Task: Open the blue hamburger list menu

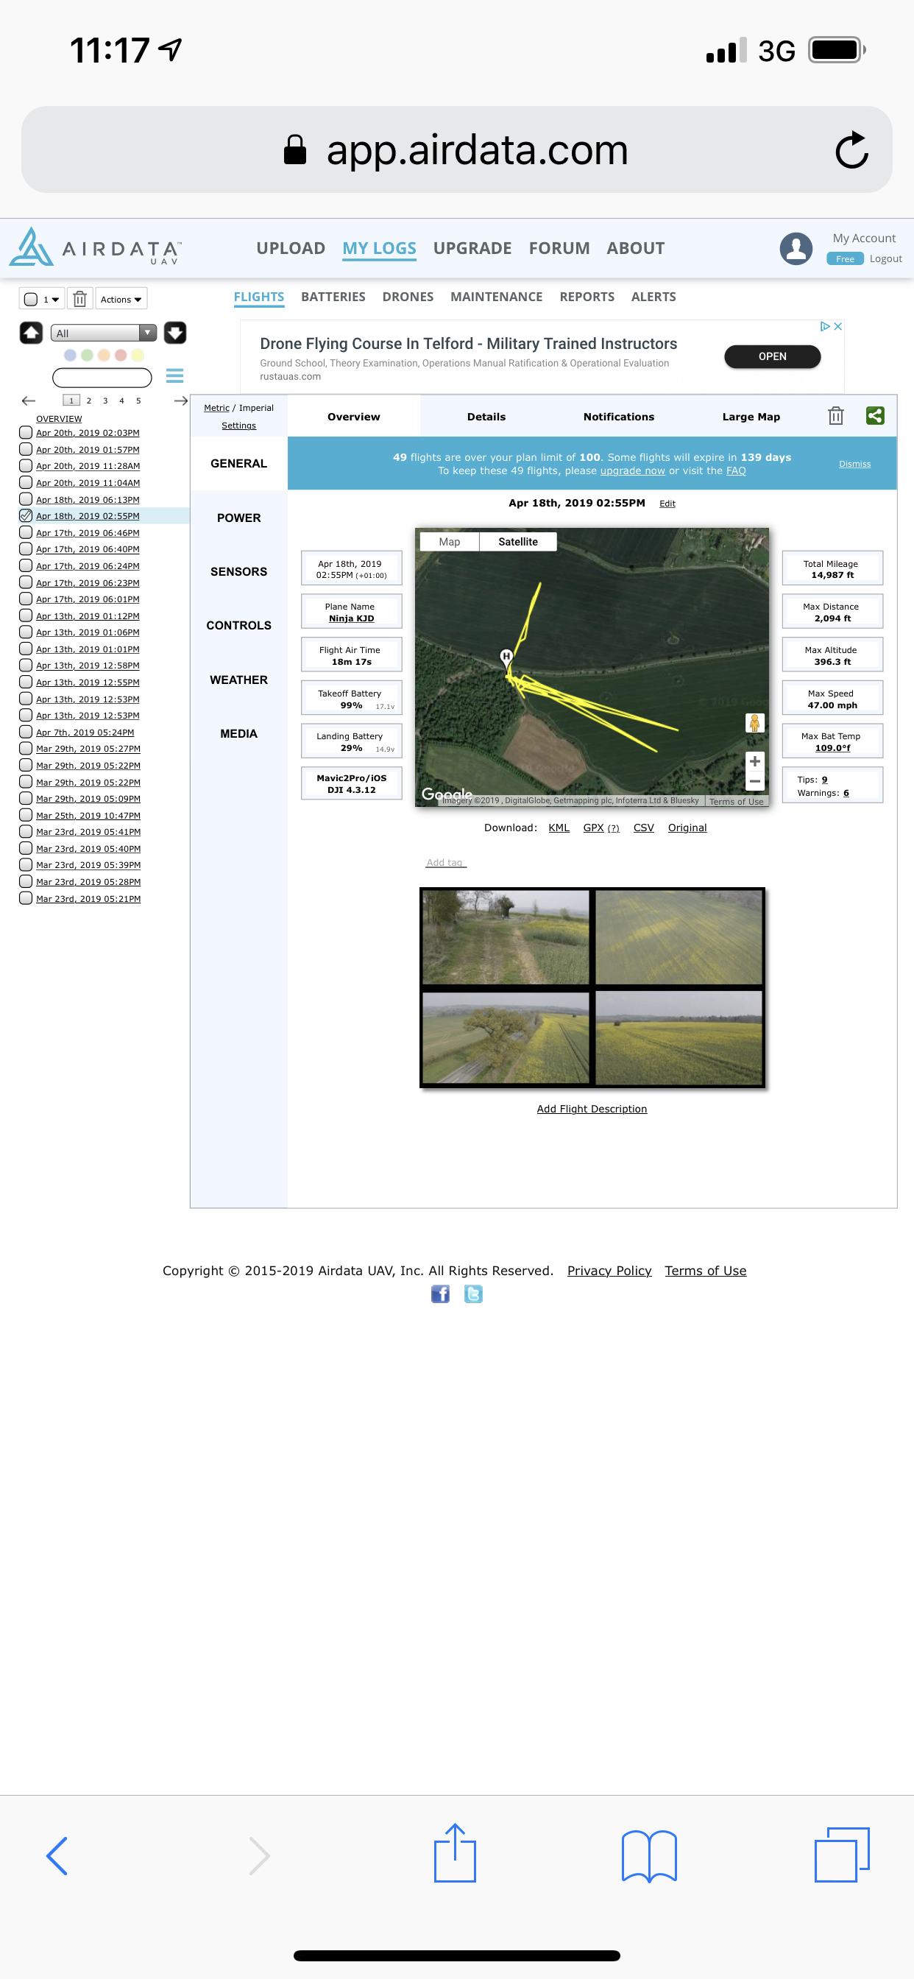Action: 175,375
